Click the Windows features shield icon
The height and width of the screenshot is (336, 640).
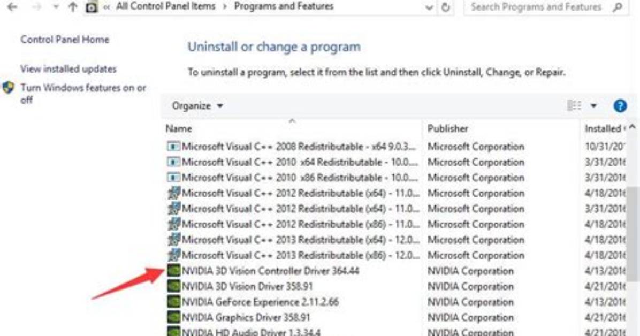[x=8, y=88]
